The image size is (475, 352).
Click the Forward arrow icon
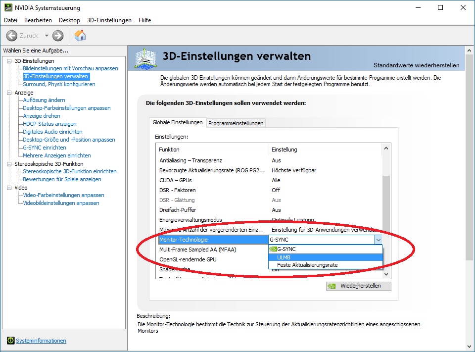[58, 36]
